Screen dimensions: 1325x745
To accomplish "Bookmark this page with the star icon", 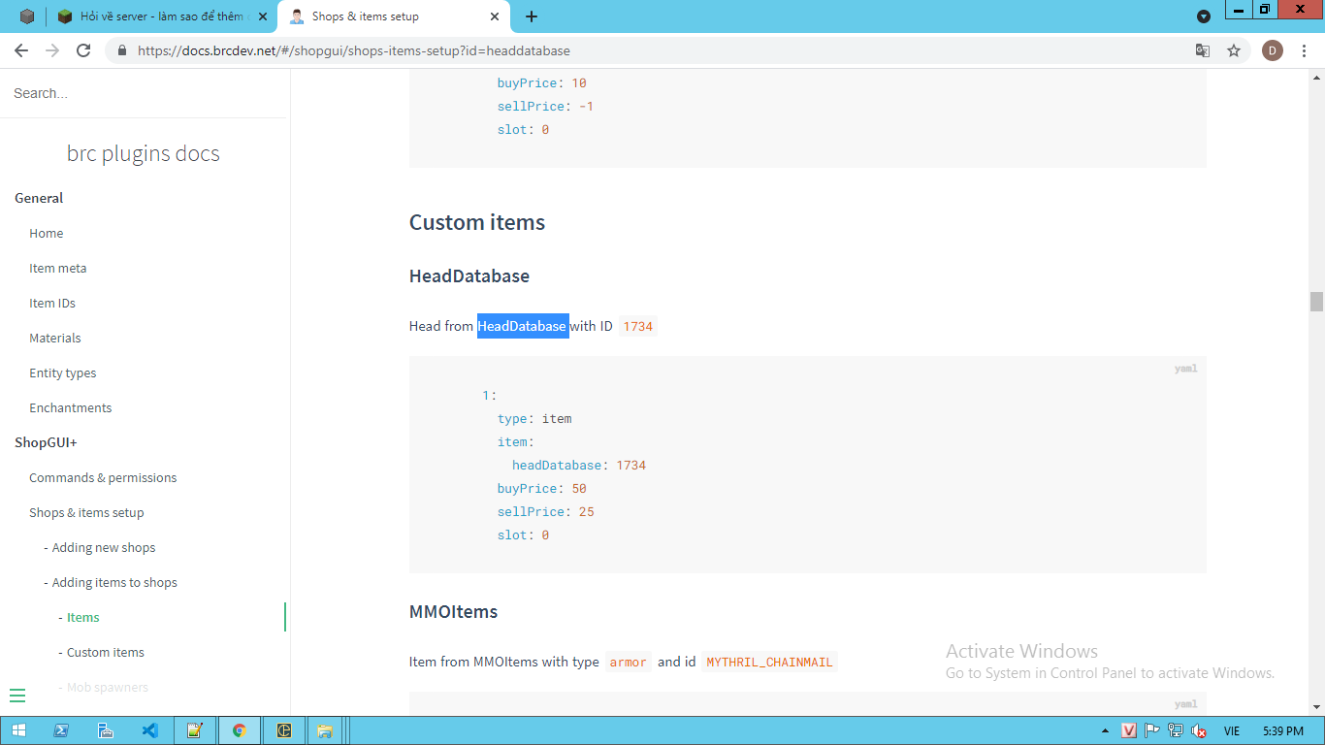I will pyautogui.click(x=1234, y=50).
